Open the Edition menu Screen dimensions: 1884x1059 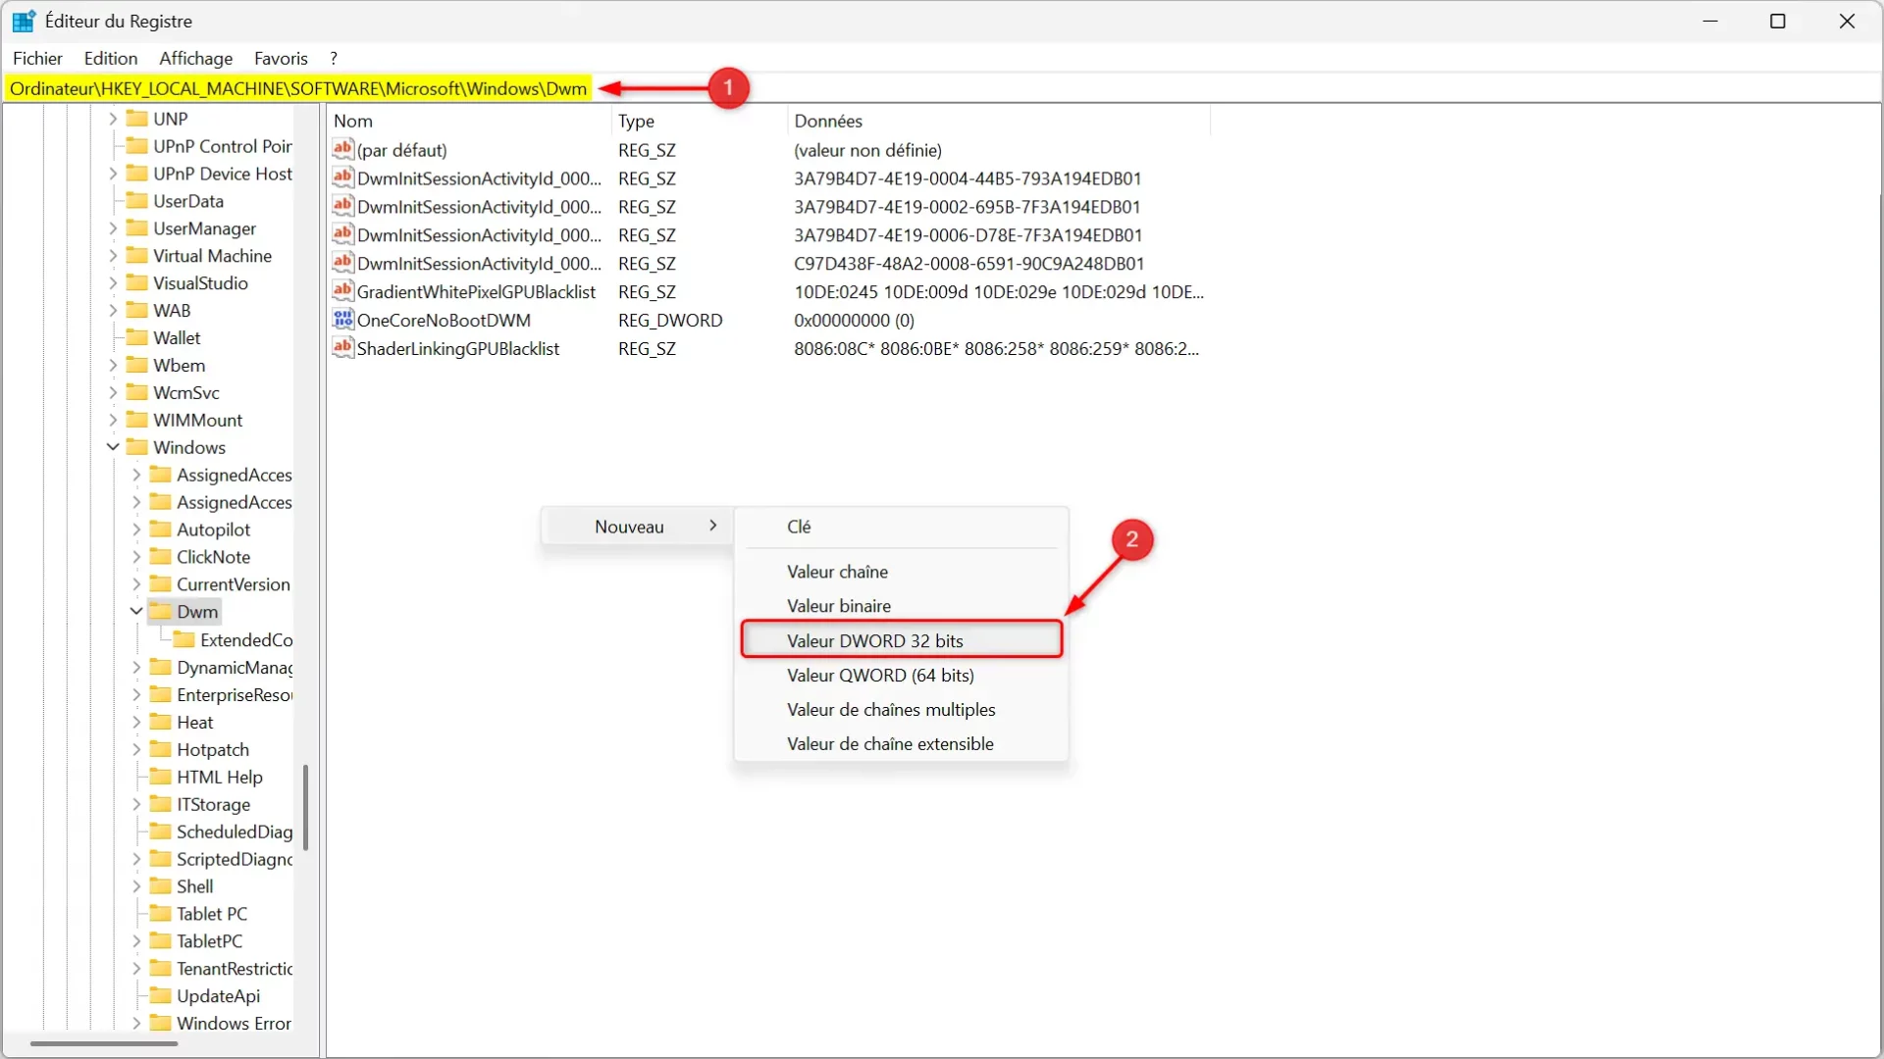pos(111,59)
